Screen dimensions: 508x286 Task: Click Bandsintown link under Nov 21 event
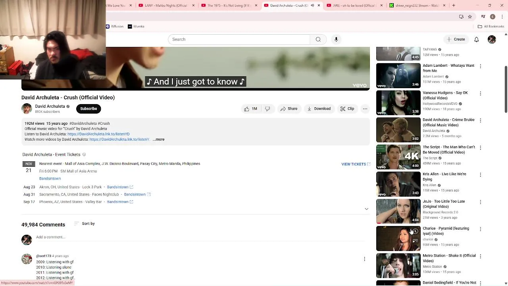50,179
